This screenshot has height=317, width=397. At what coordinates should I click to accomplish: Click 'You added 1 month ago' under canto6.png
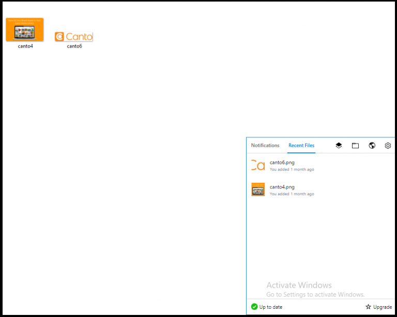pyautogui.click(x=292, y=169)
